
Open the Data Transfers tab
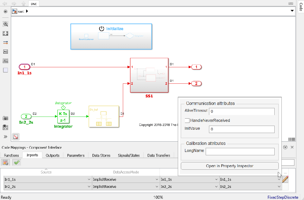[x=159, y=155]
